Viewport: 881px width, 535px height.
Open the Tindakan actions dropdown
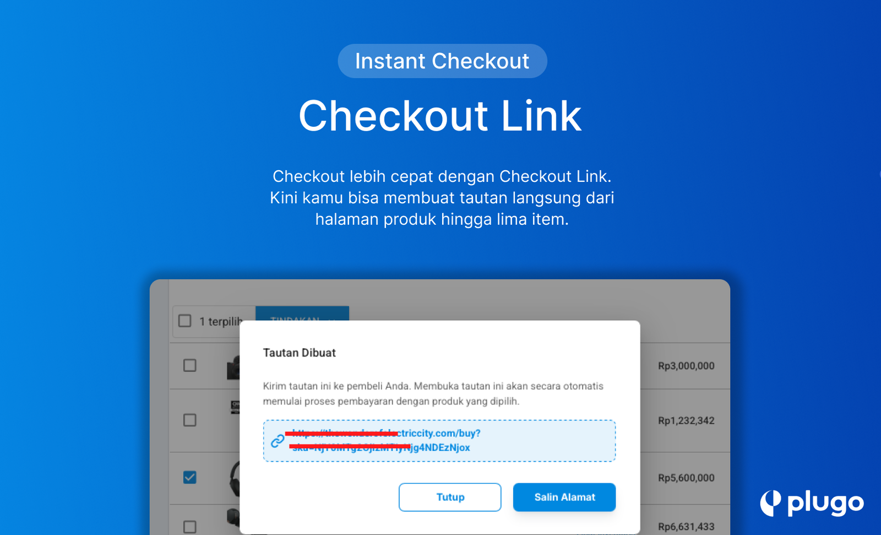pyautogui.click(x=302, y=314)
